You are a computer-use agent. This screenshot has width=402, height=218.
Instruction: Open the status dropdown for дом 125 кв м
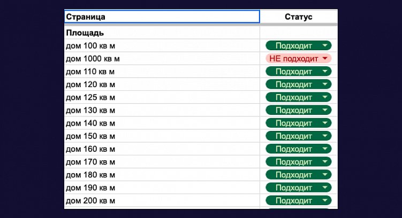[x=299, y=97]
